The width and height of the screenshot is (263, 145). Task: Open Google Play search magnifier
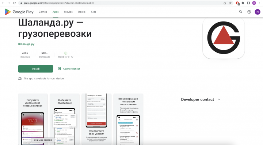[241, 12]
